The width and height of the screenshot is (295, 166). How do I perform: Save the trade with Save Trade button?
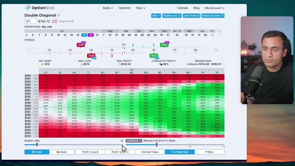(191, 16)
